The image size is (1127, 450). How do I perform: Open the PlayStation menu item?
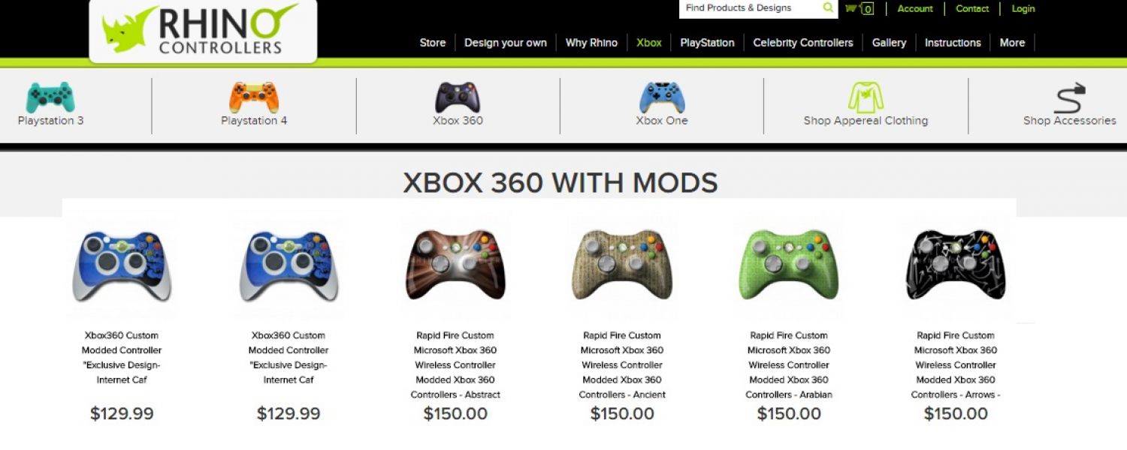click(x=707, y=43)
